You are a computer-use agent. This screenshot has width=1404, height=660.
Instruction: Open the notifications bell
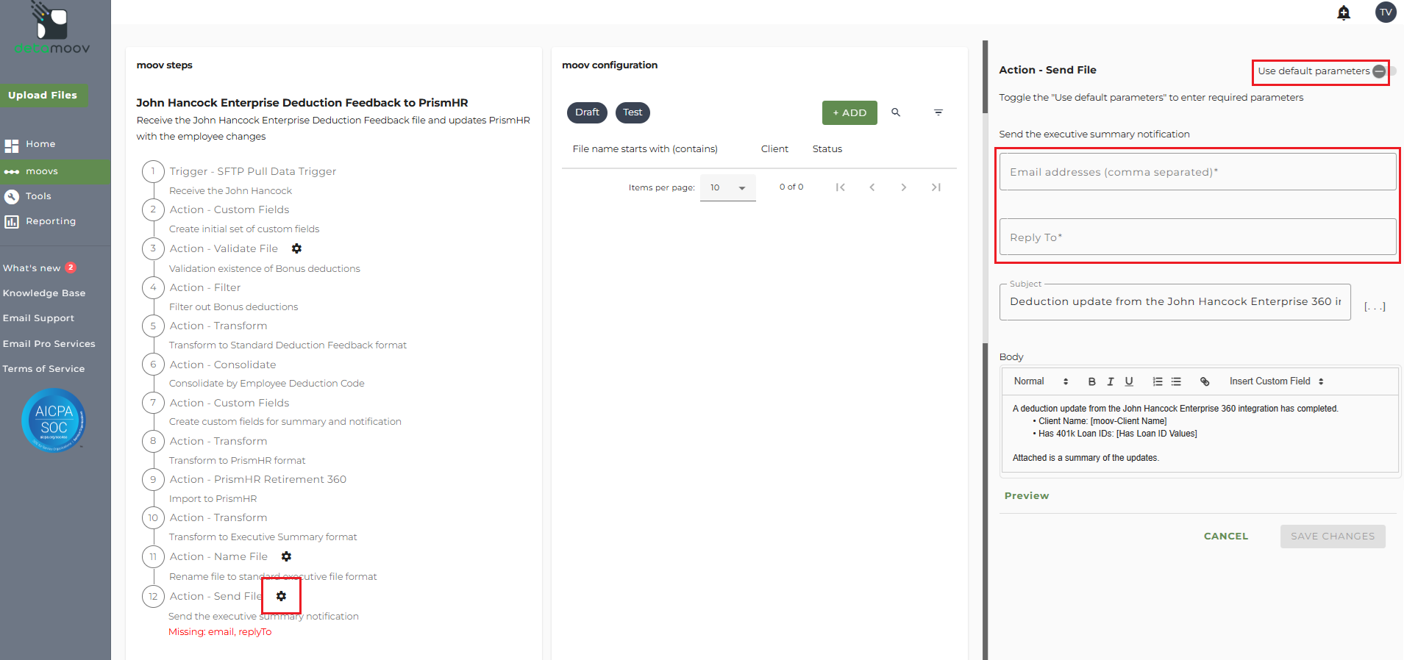[1344, 12]
